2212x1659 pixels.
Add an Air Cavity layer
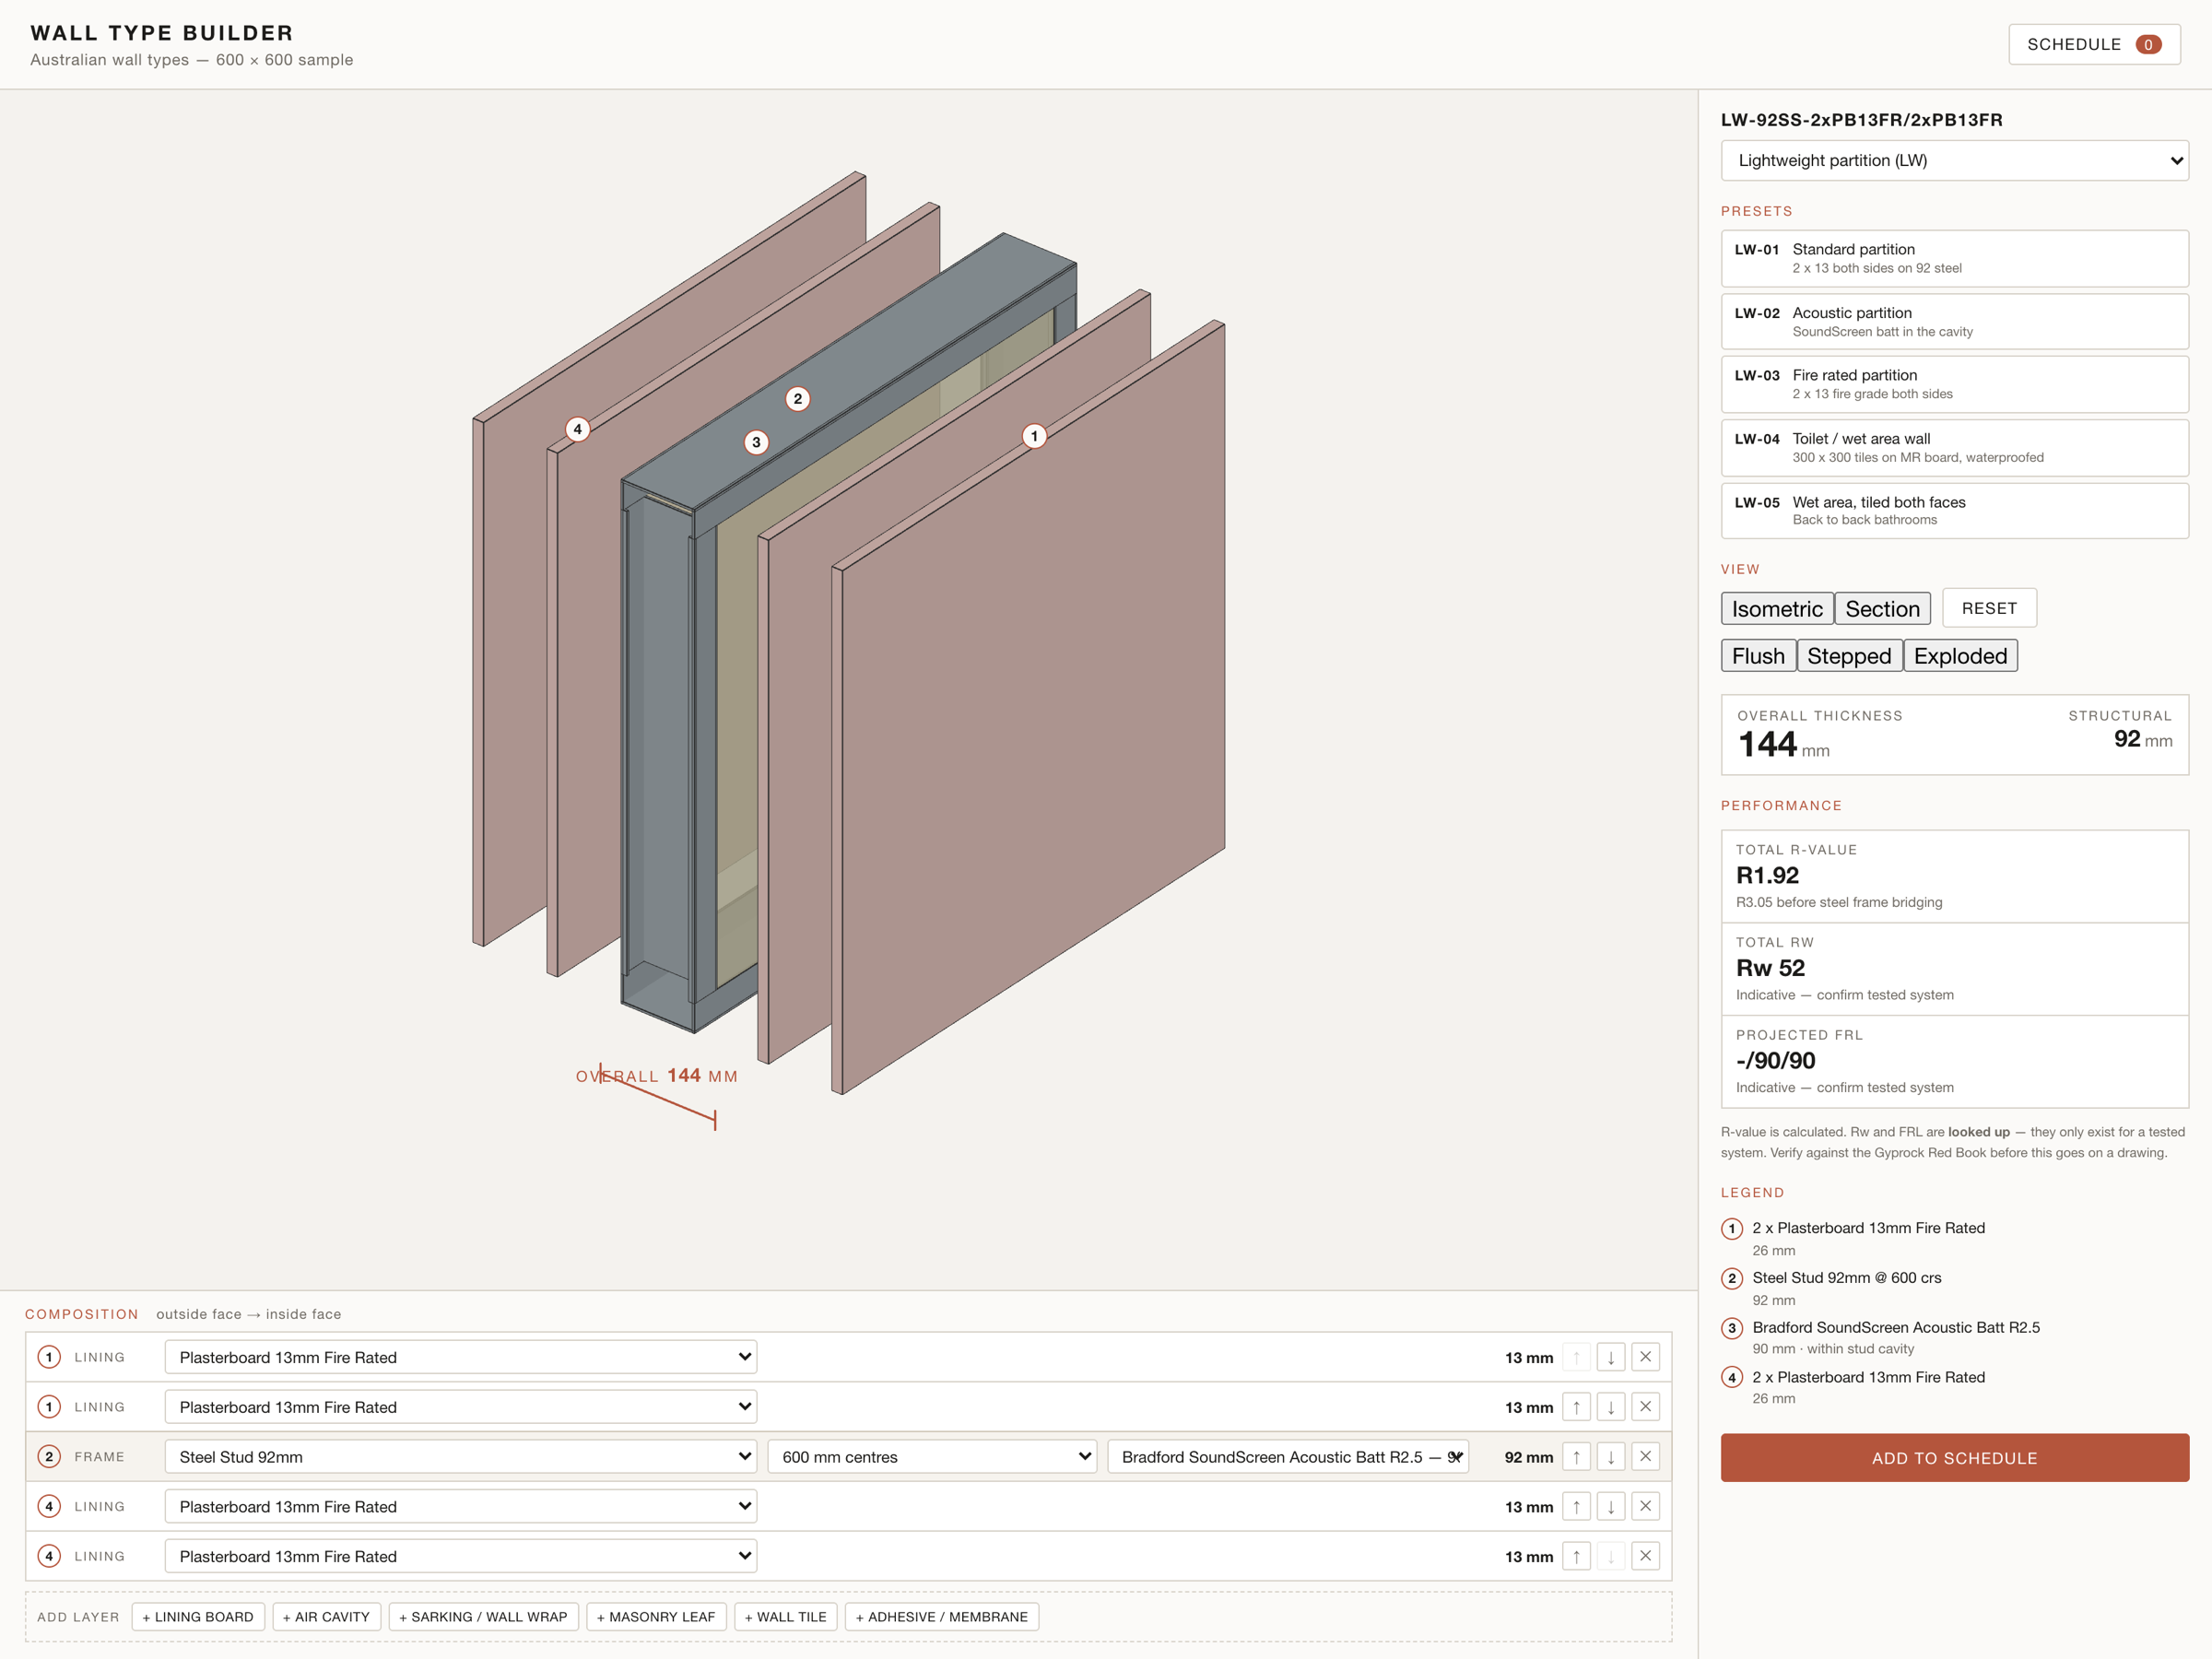click(x=326, y=1617)
